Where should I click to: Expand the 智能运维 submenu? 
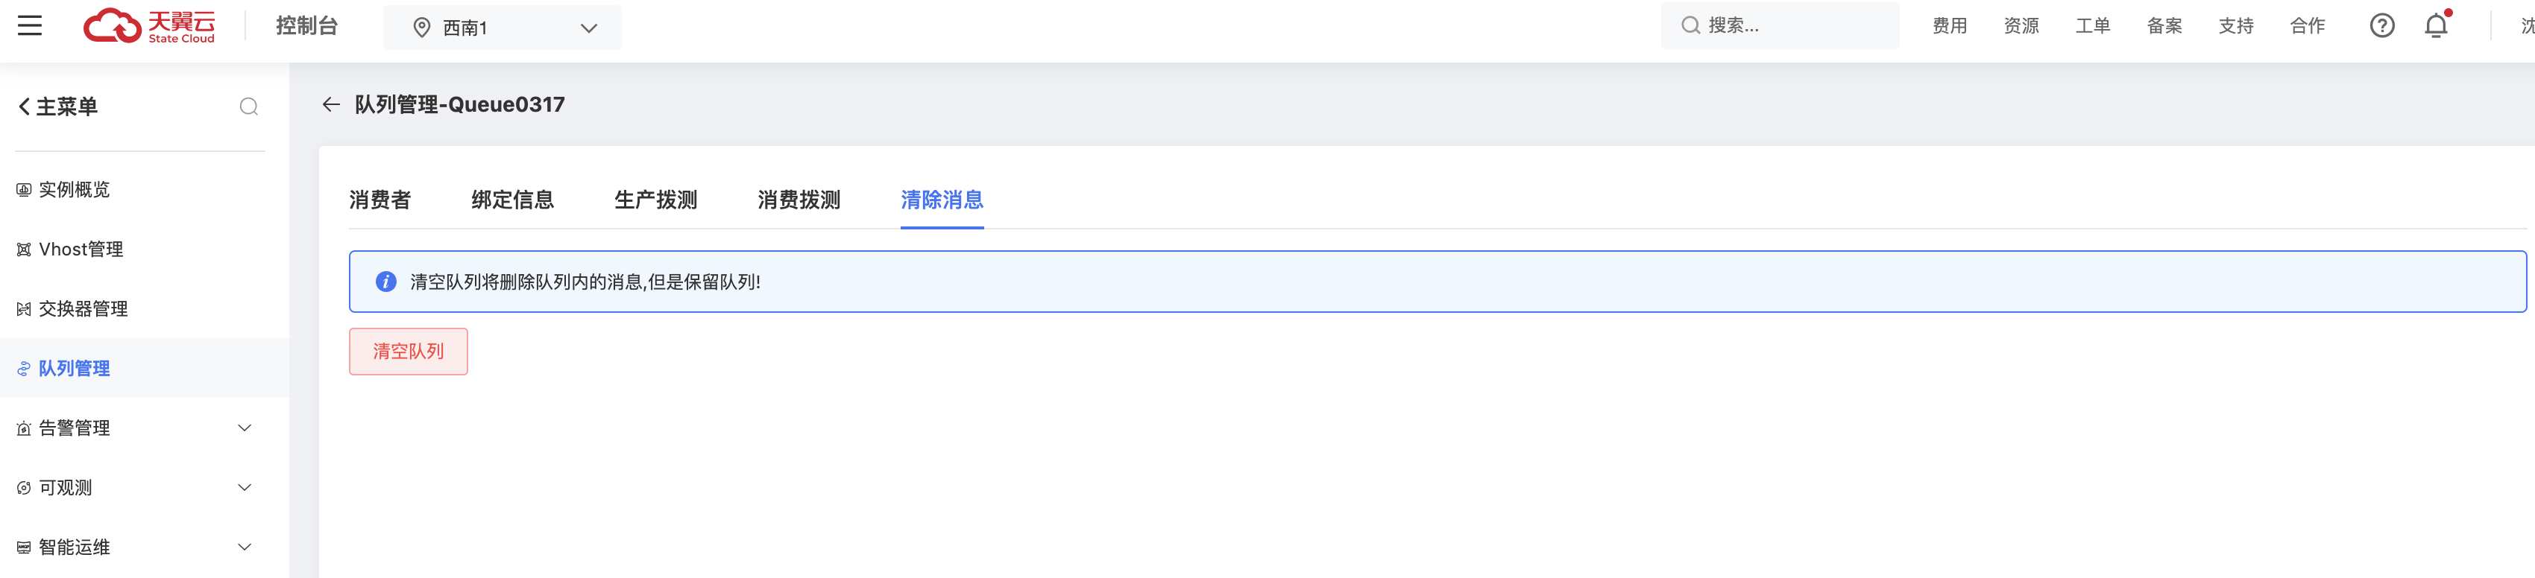(245, 547)
